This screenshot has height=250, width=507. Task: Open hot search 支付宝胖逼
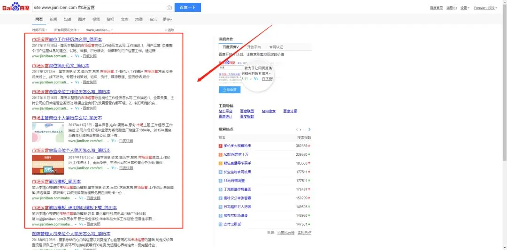point(232,224)
